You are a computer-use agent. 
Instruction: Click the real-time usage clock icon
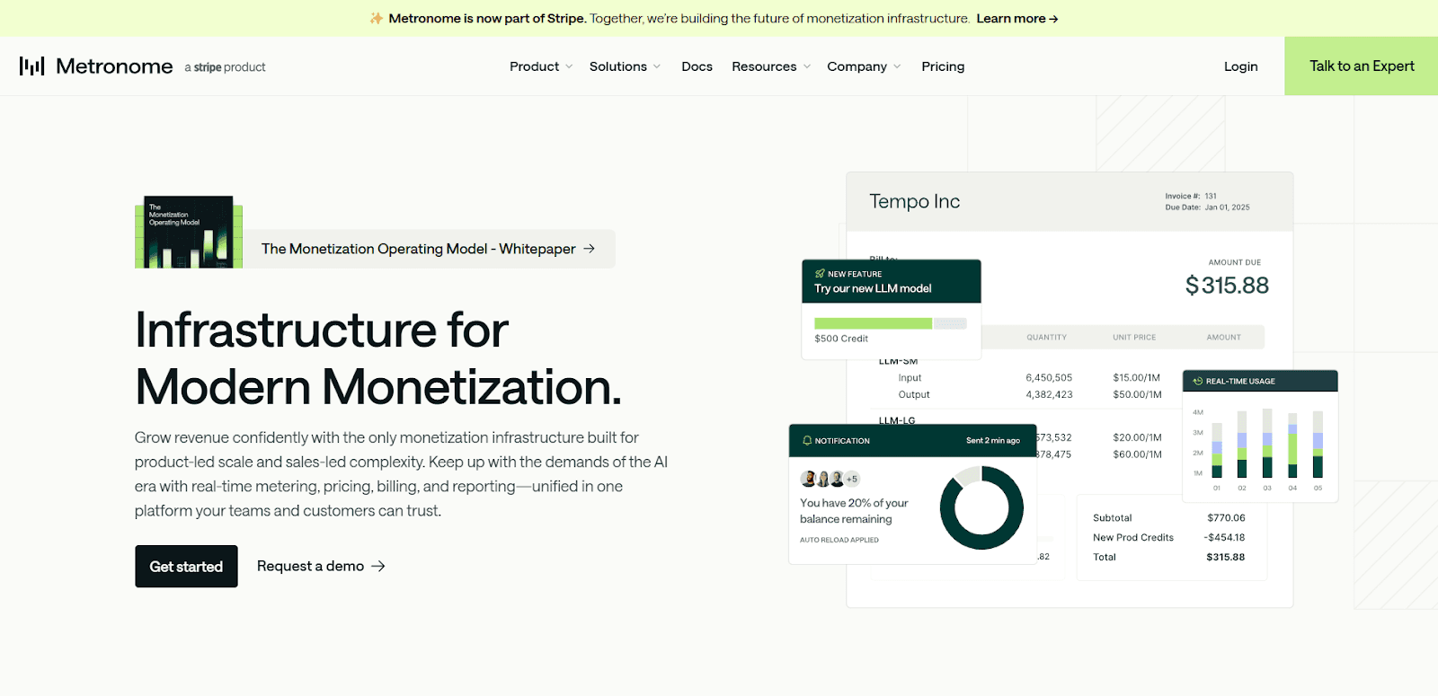[x=1198, y=381]
